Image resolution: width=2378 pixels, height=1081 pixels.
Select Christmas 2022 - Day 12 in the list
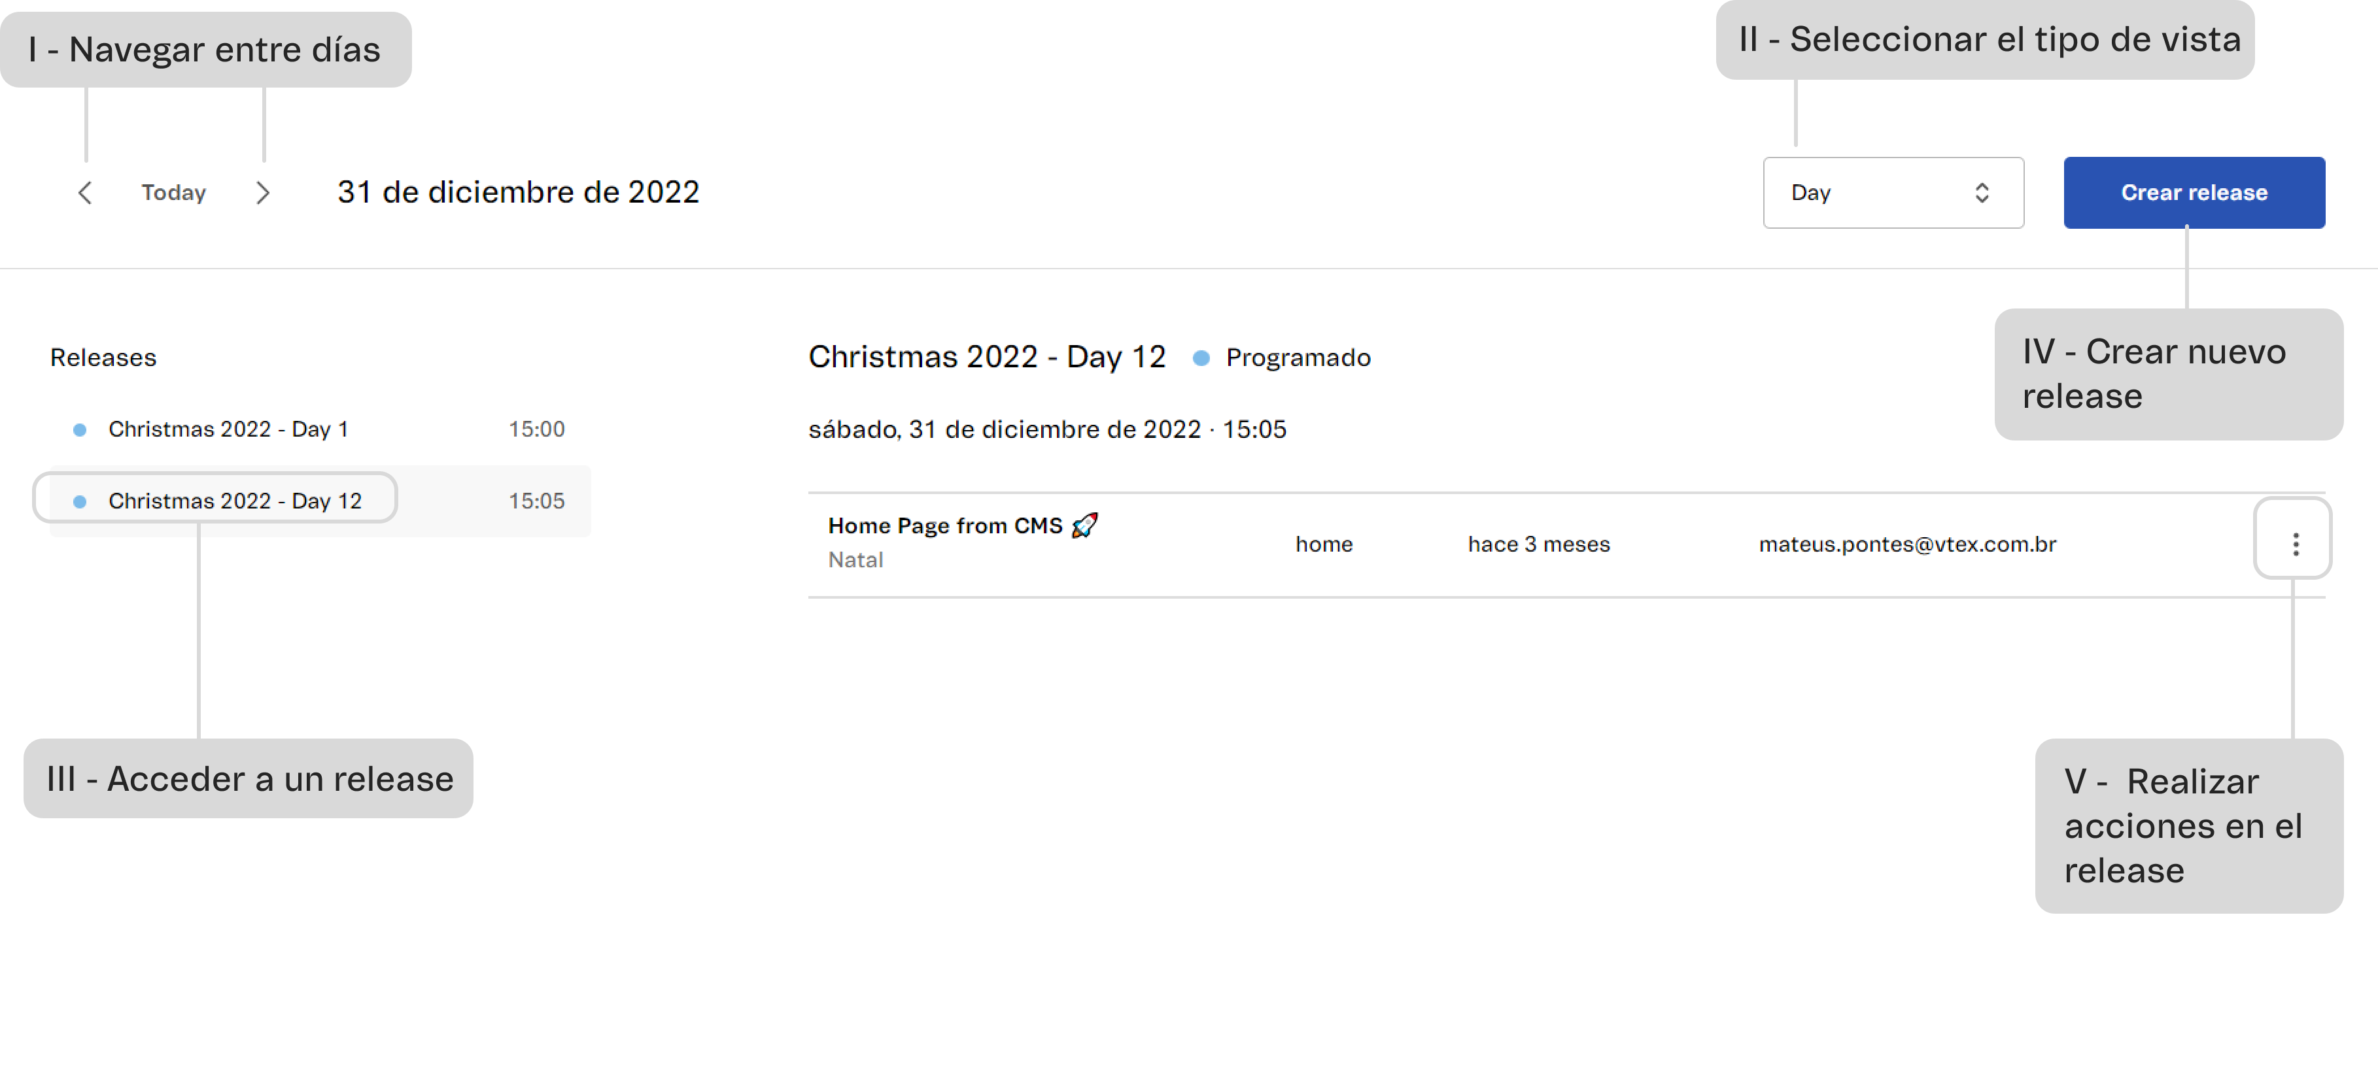click(235, 502)
